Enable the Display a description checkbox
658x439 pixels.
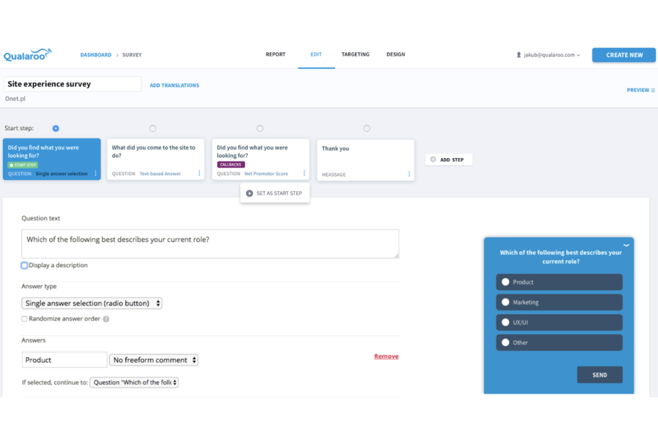tap(24, 265)
